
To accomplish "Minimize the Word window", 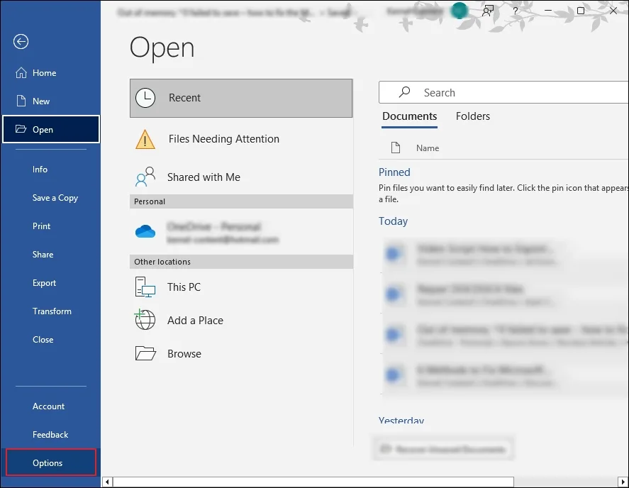I will tap(548, 11).
